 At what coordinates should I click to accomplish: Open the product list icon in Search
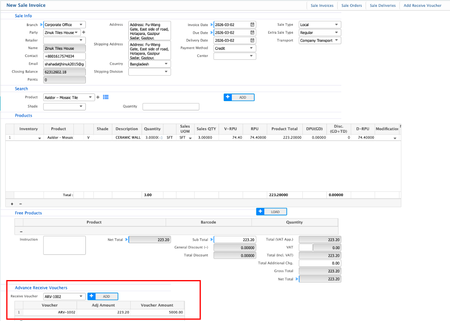106,97
